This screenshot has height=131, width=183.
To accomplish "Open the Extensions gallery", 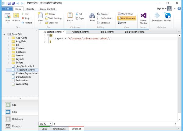I will [x=157, y=17].
